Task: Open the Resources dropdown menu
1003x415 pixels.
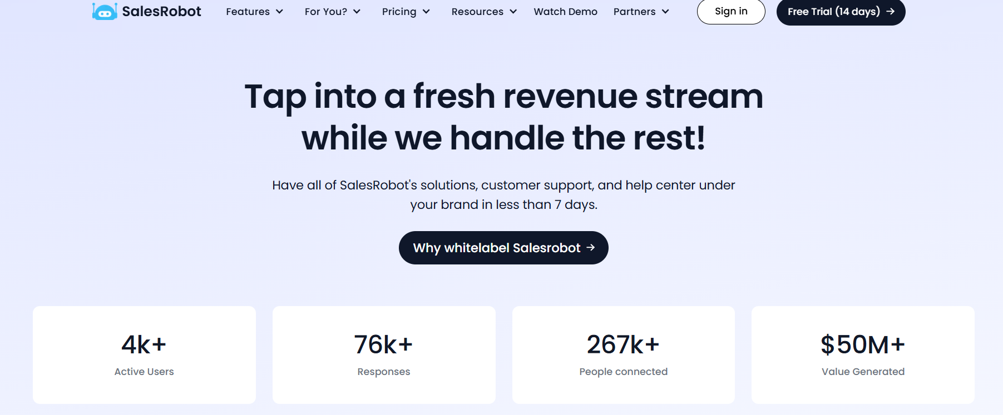Action: coord(477,11)
